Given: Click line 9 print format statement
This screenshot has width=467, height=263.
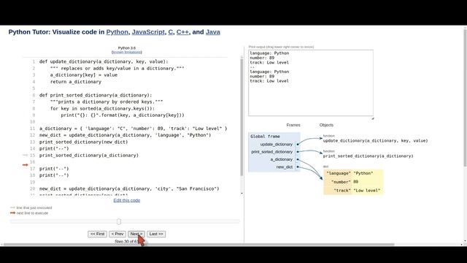Looking at the screenshot, I should [x=123, y=115].
